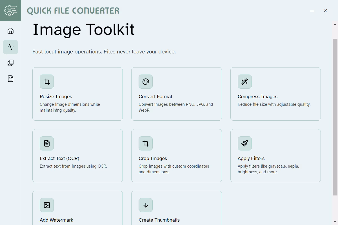Click the QUICK FILE CONVERTER title
Image resolution: width=338 pixels, height=225 pixels.
(73, 11)
